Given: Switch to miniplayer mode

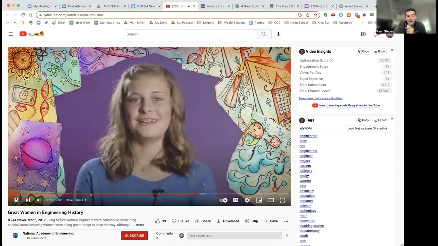Looking at the screenshot, I should click(259, 200).
